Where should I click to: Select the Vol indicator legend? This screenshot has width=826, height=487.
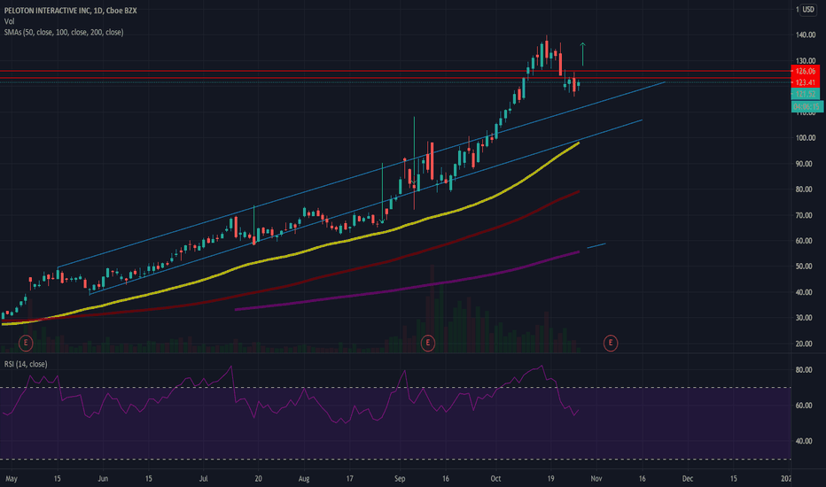click(9, 21)
